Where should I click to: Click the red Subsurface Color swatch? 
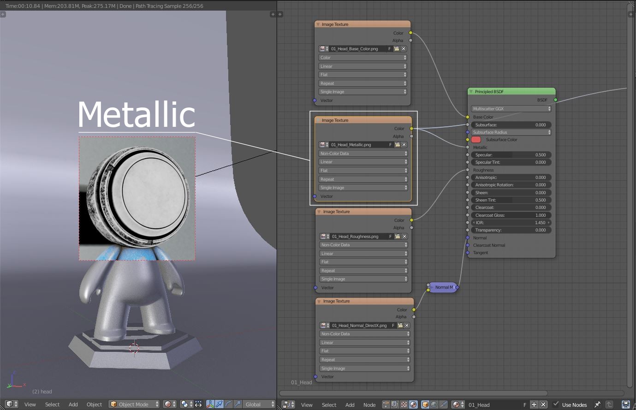click(476, 140)
